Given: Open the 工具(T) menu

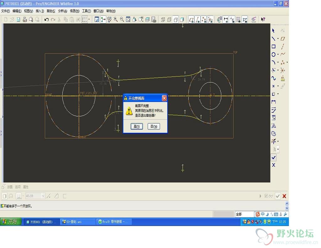Looking at the screenshot, I should [x=87, y=11].
